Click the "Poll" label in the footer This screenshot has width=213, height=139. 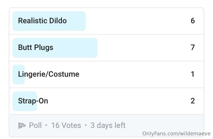coord(35,125)
